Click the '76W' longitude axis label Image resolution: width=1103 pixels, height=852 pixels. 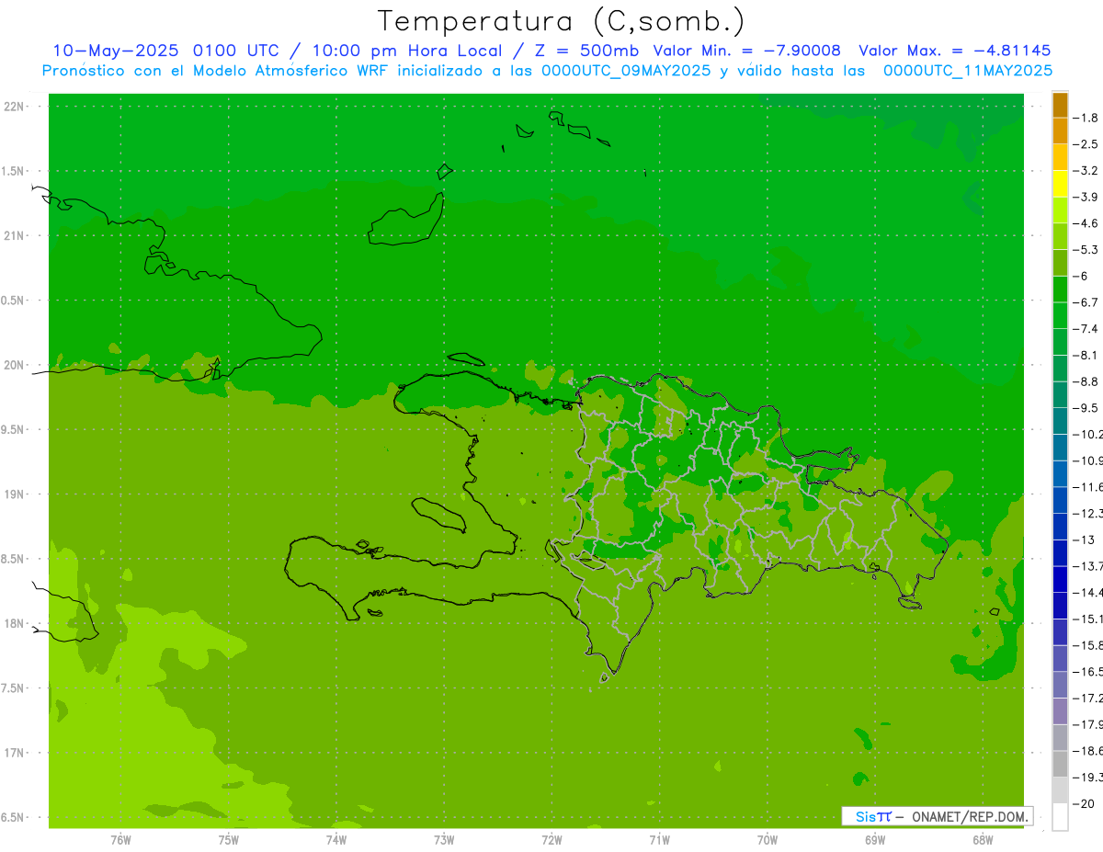(x=120, y=840)
